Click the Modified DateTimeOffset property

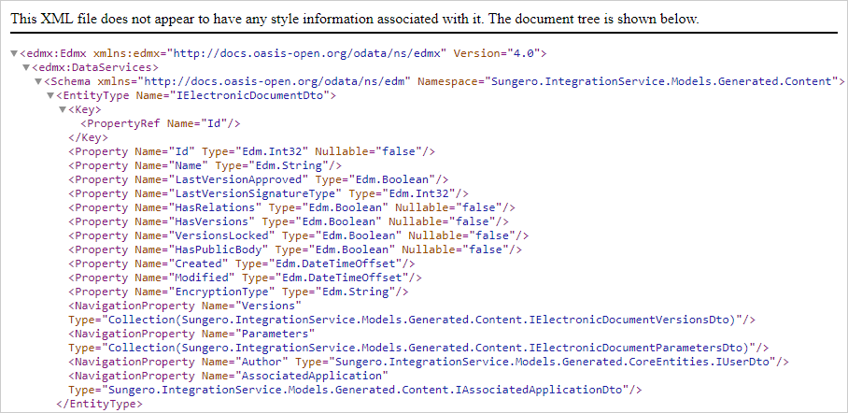[245, 278]
